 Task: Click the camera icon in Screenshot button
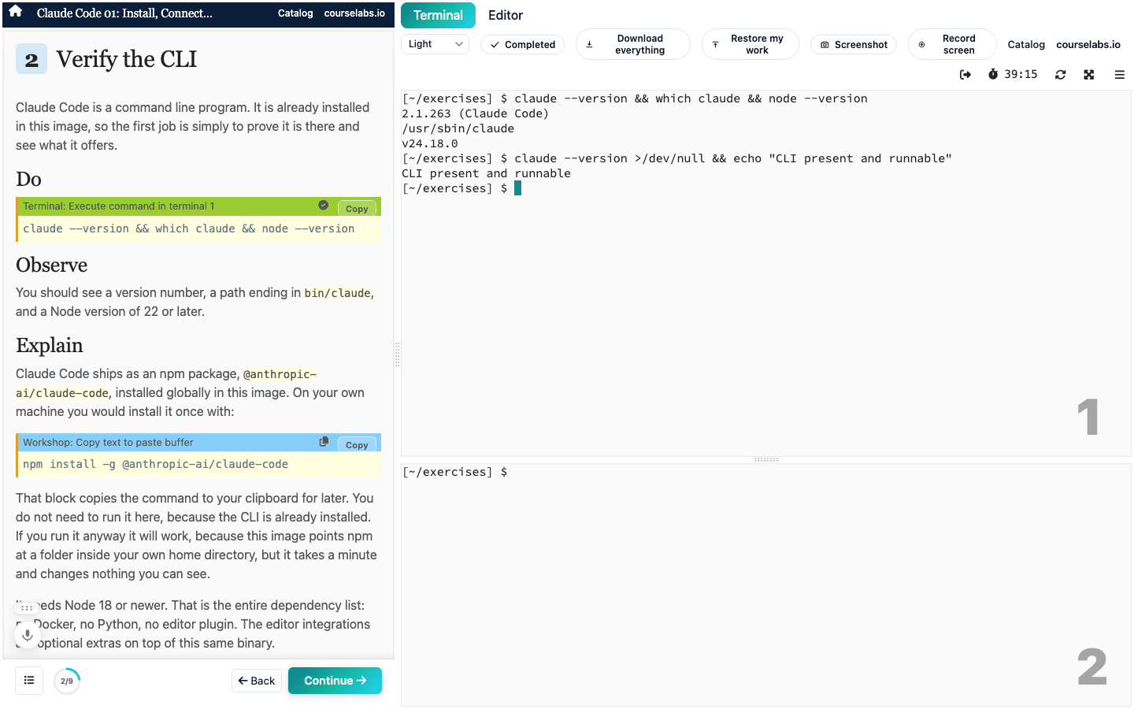coord(825,45)
